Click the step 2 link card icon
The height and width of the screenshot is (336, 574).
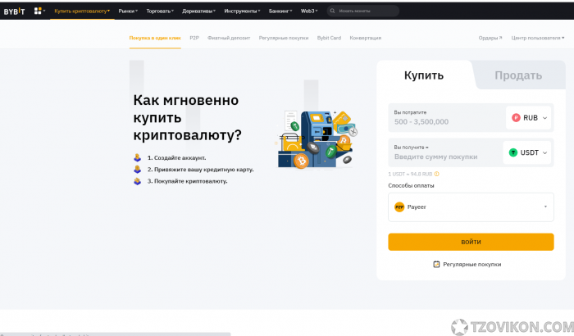tap(137, 170)
